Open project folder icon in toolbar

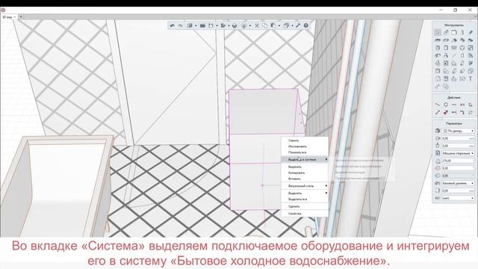pos(202,25)
